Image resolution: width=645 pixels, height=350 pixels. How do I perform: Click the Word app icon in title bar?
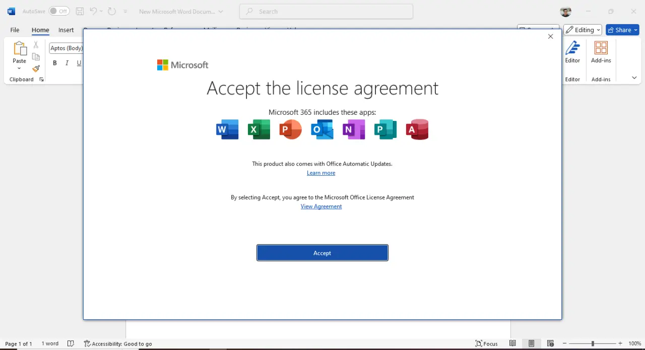pyautogui.click(x=11, y=11)
